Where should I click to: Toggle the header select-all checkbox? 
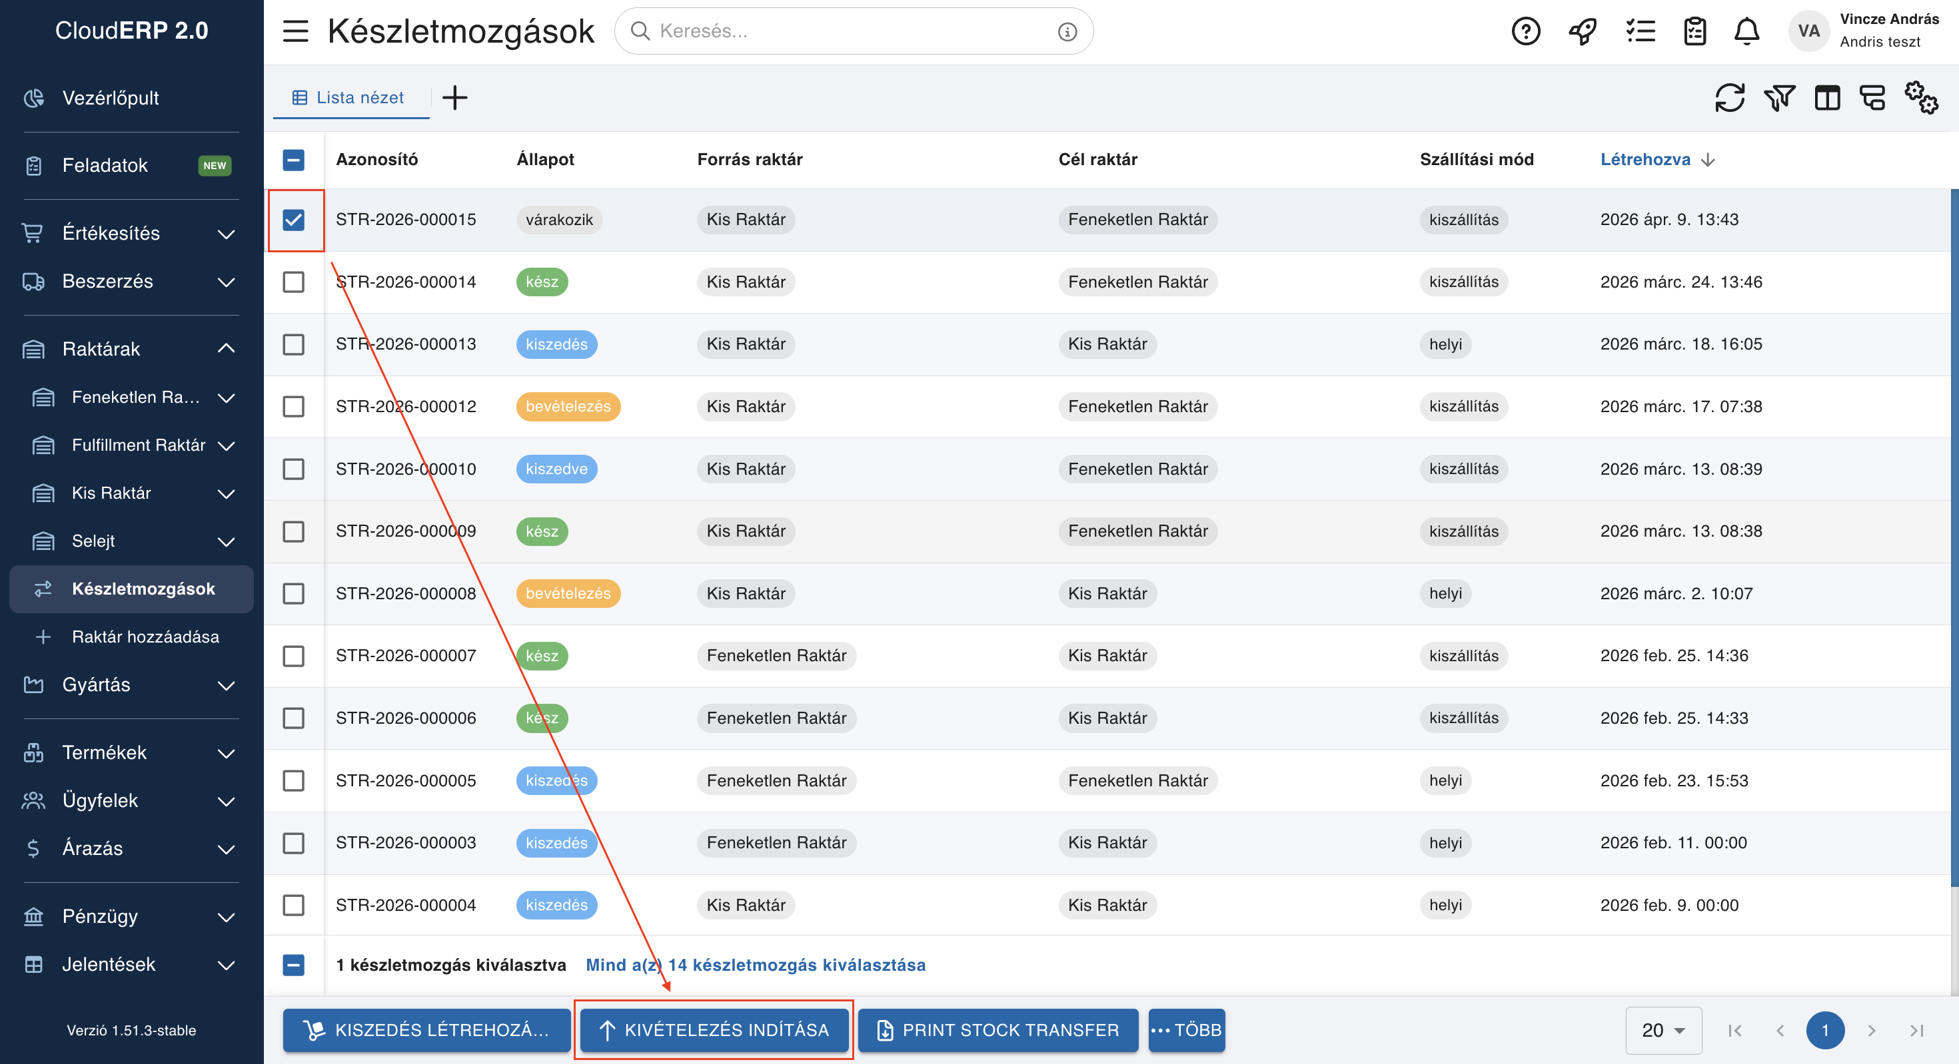[x=294, y=160]
